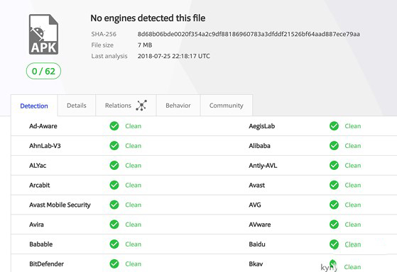Click the green checkmark for AegisLab
The width and height of the screenshot is (397, 272).
tap(334, 126)
